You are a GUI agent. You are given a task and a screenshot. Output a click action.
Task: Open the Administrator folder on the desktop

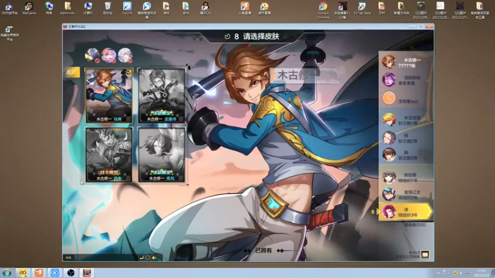(68, 8)
